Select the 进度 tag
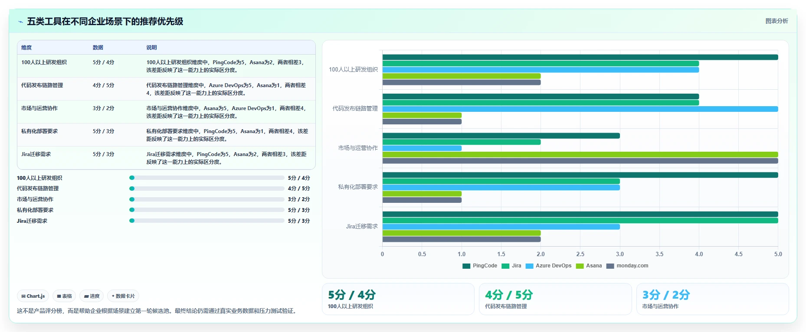 92,296
